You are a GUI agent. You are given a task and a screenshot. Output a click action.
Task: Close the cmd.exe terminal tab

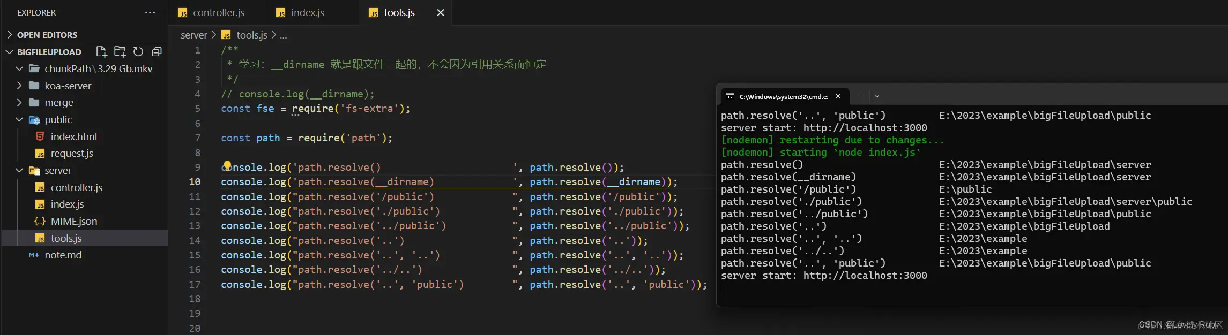pyautogui.click(x=838, y=96)
